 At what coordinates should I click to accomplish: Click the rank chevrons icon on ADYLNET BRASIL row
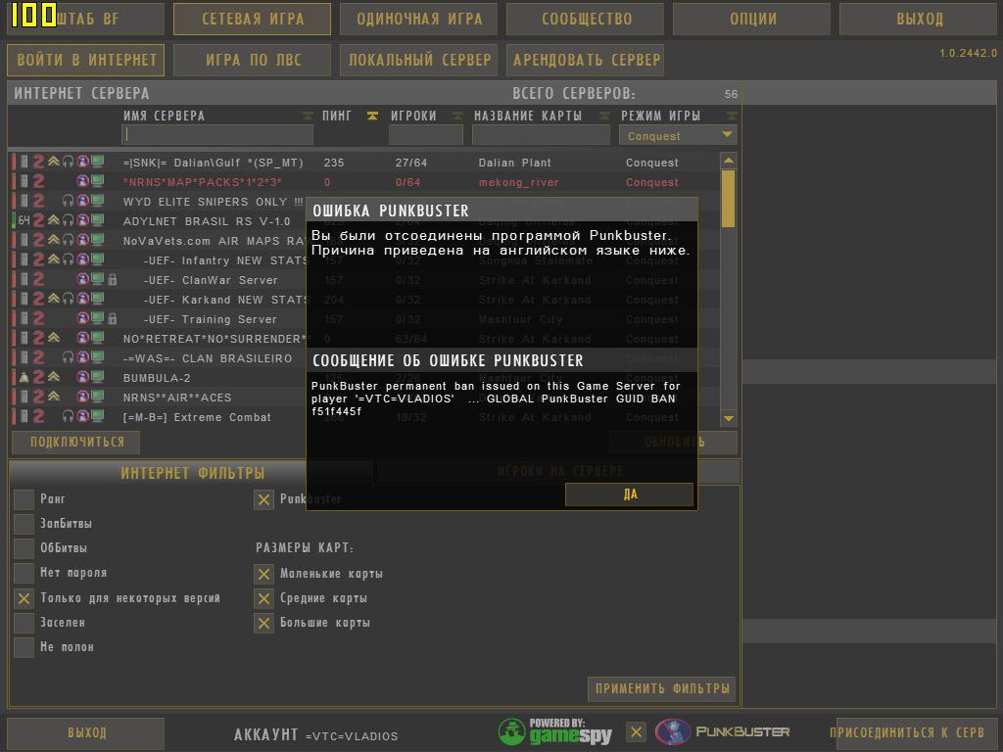coord(54,220)
